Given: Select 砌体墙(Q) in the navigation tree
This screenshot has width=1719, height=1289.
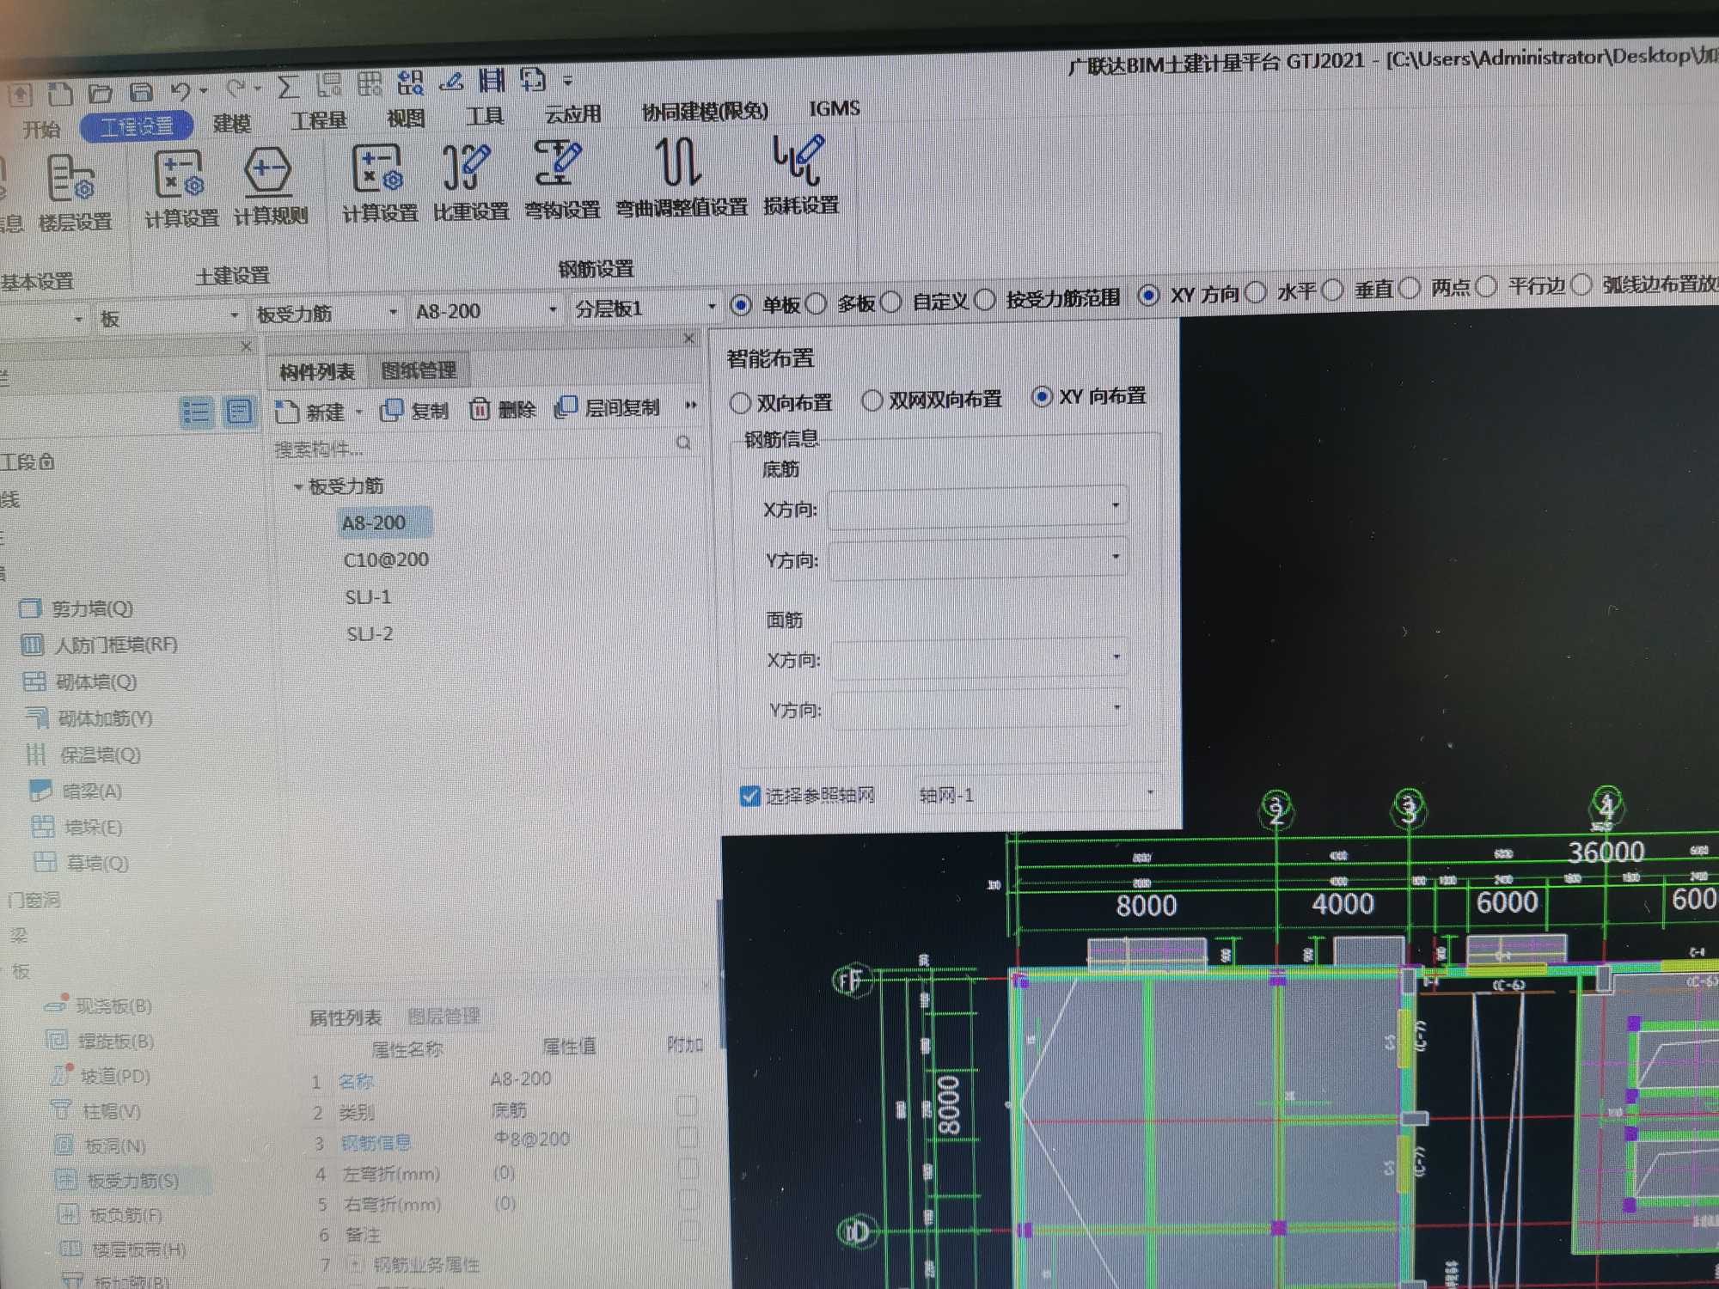Looking at the screenshot, I should 80,681.
